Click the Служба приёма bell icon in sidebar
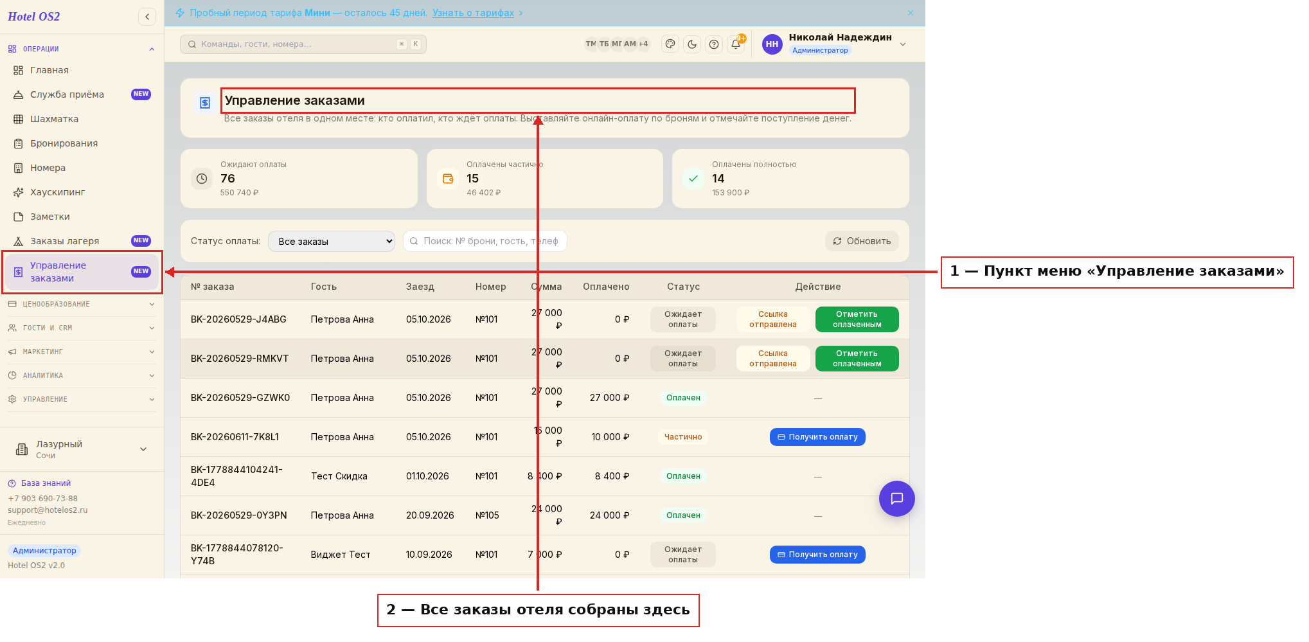The image size is (1309, 642). pyautogui.click(x=18, y=94)
